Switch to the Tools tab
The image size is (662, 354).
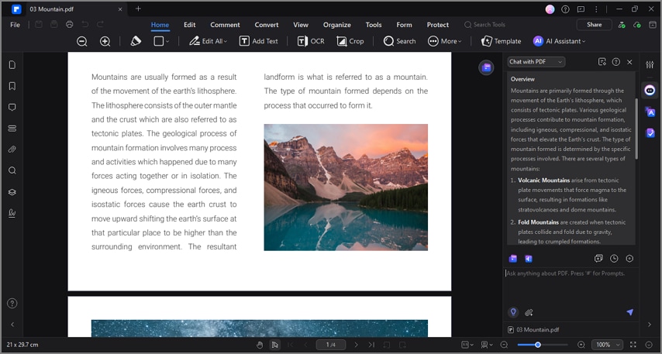374,25
